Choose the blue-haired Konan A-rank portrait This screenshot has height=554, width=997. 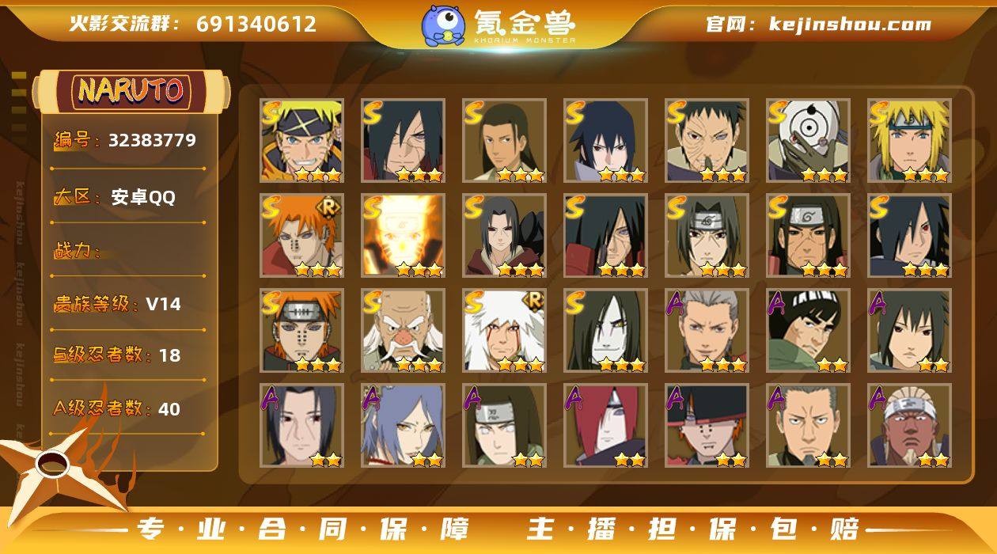click(403, 426)
